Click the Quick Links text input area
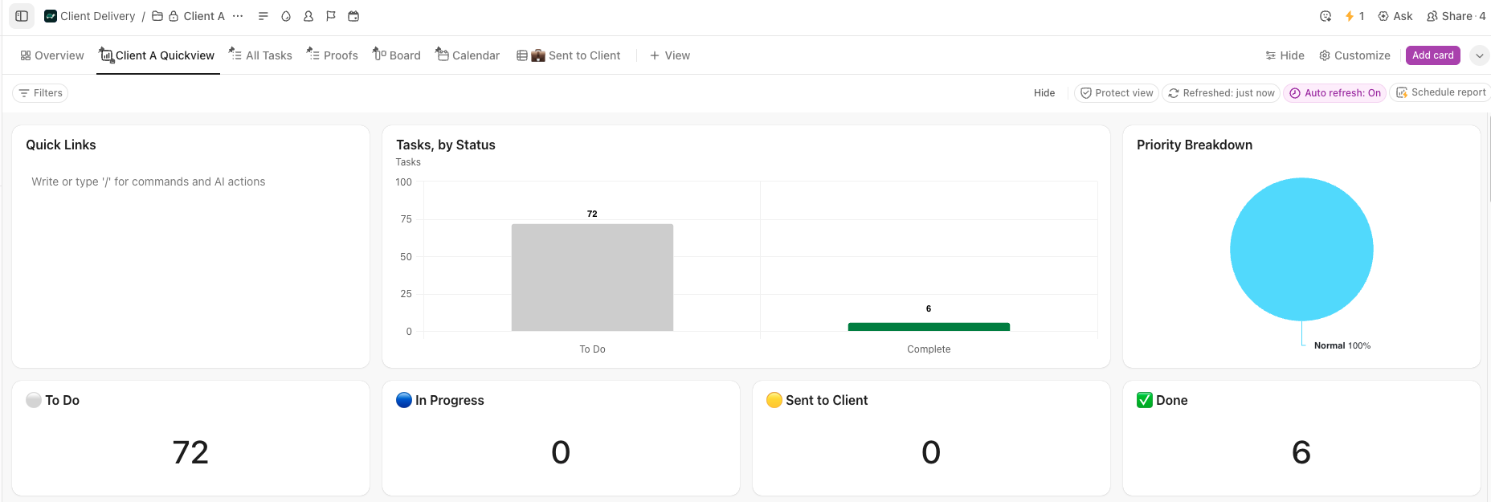The height and width of the screenshot is (502, 1491). [x=149, y=182]
